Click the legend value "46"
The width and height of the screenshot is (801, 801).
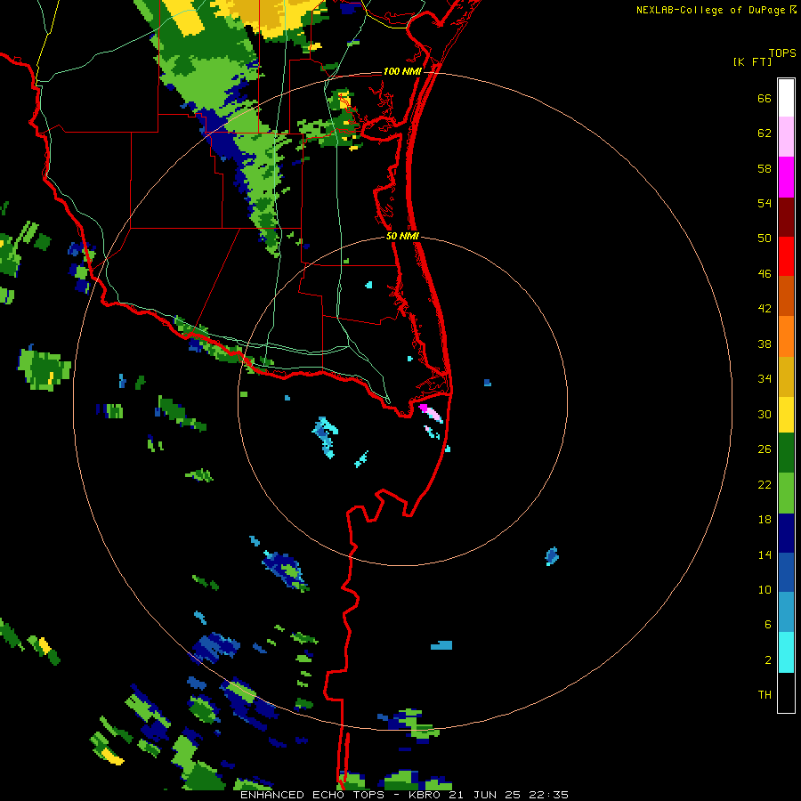tap(765, 274)
